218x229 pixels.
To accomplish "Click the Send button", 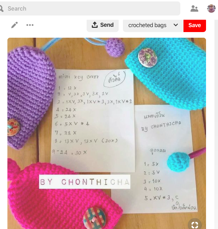I will click(102, 25).
